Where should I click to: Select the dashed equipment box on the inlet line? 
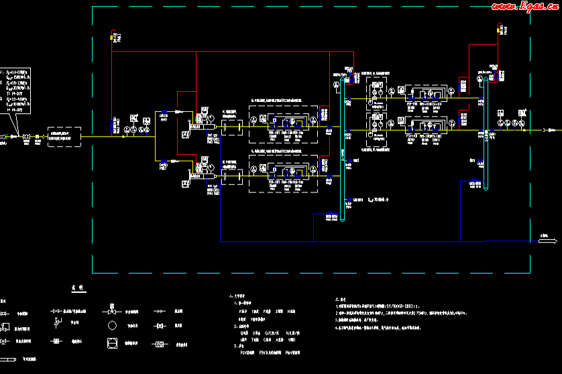[x=64, y=136]
